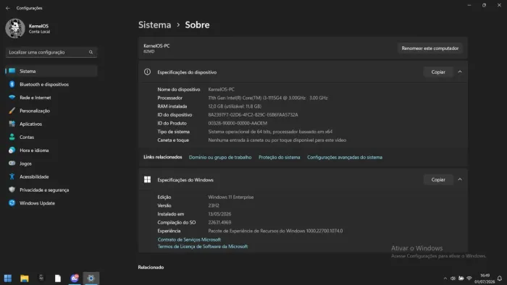507x285 pixels.
Task: Click Renomear este computador button
Action: [430, 48]
